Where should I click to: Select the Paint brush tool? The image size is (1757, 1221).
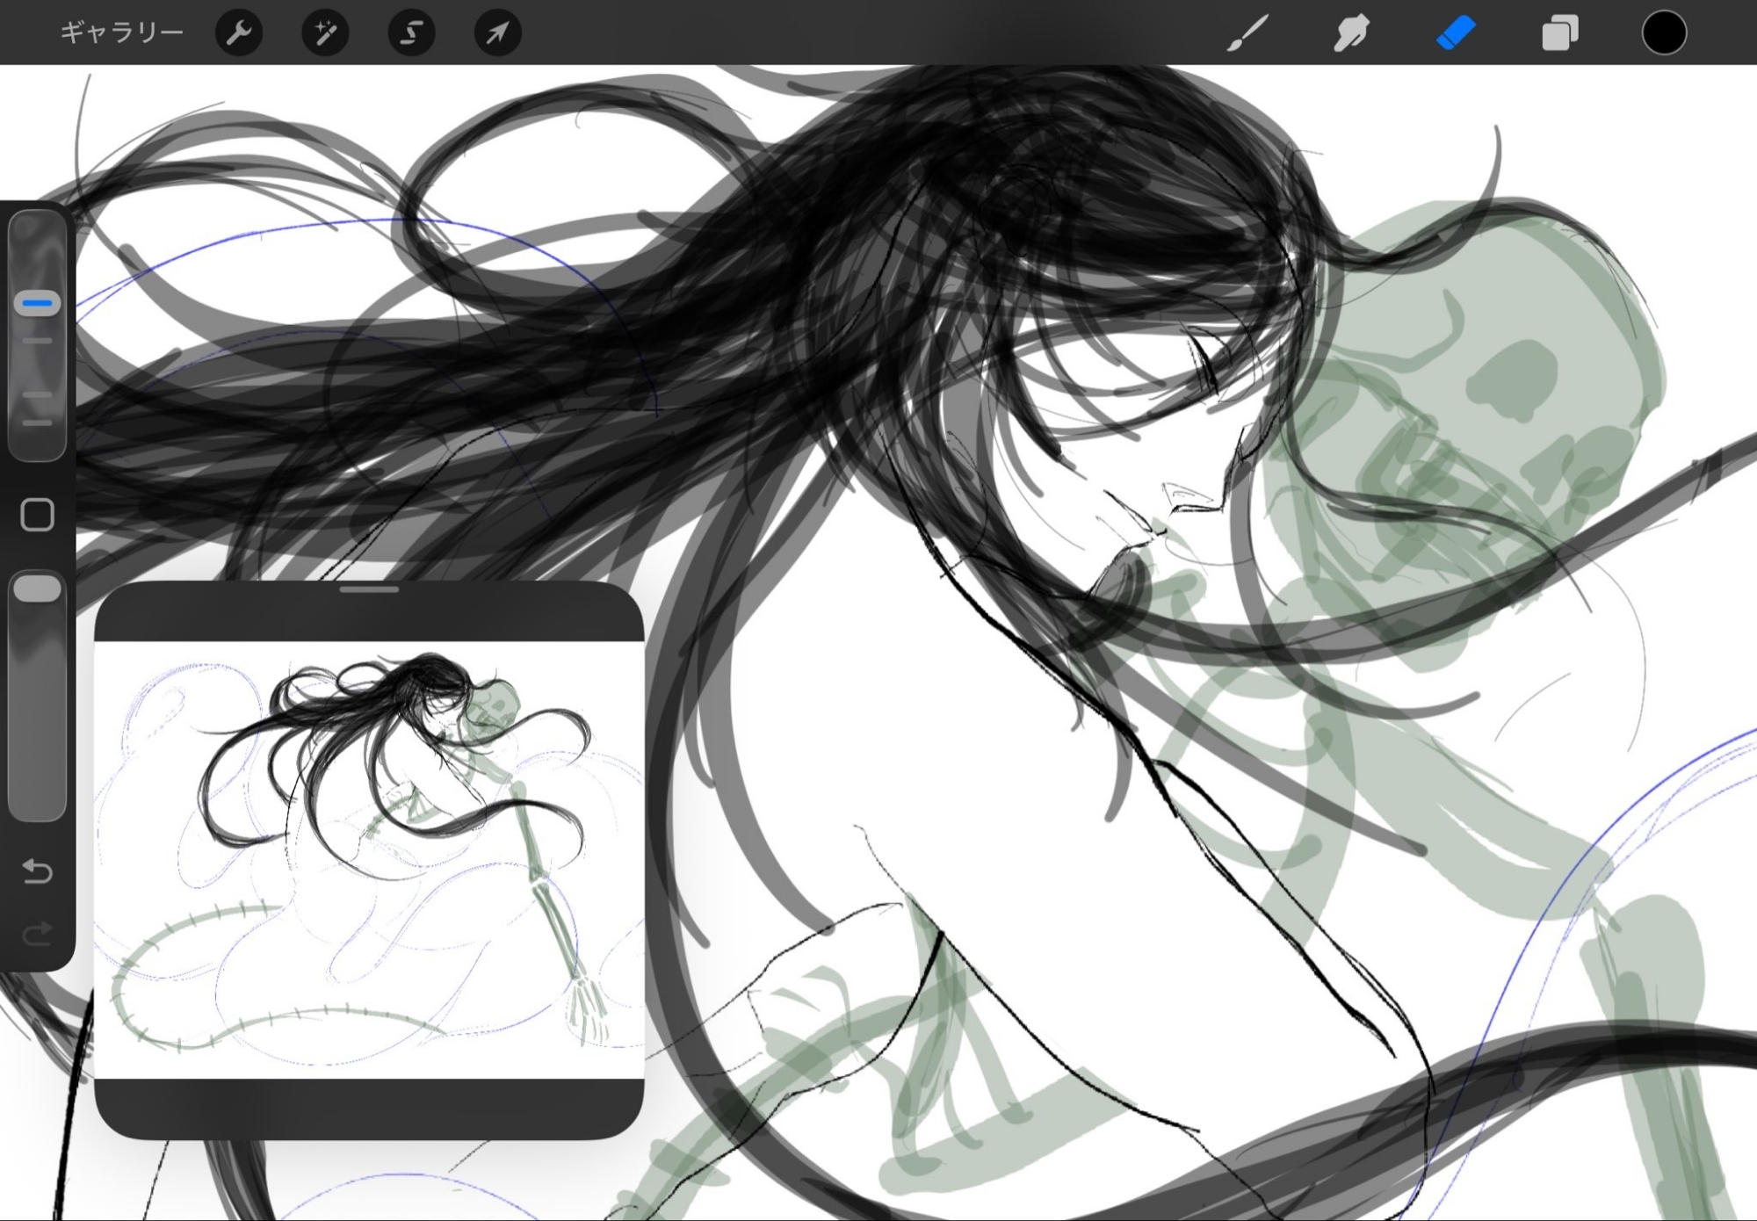(1247, 33)
